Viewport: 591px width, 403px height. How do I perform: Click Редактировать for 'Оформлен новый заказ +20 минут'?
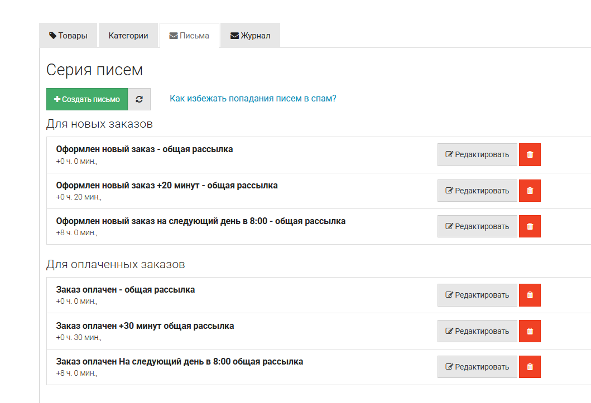click(477, 191)
